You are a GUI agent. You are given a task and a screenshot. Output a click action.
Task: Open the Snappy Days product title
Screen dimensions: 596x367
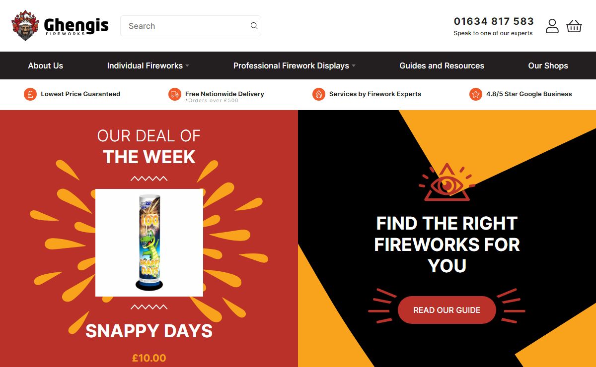coord(149,331)
